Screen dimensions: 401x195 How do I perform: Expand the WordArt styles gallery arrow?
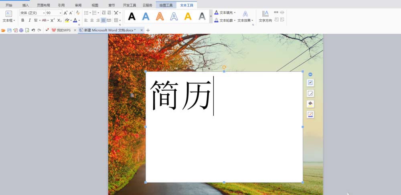click(x=211, y=16)
